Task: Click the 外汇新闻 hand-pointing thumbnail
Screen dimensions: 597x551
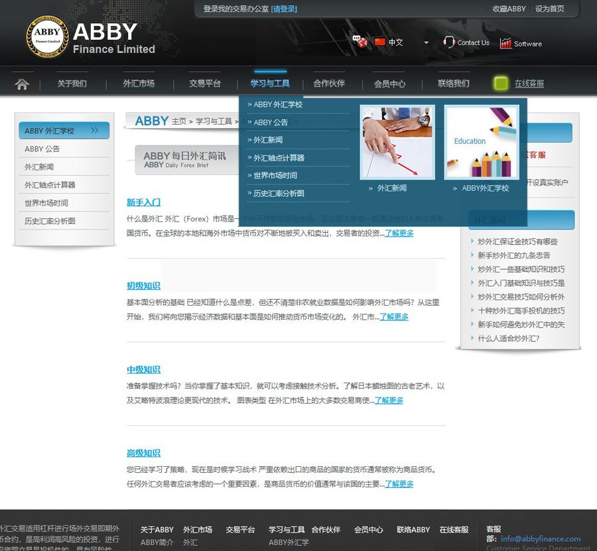Action: click(397, 143)
